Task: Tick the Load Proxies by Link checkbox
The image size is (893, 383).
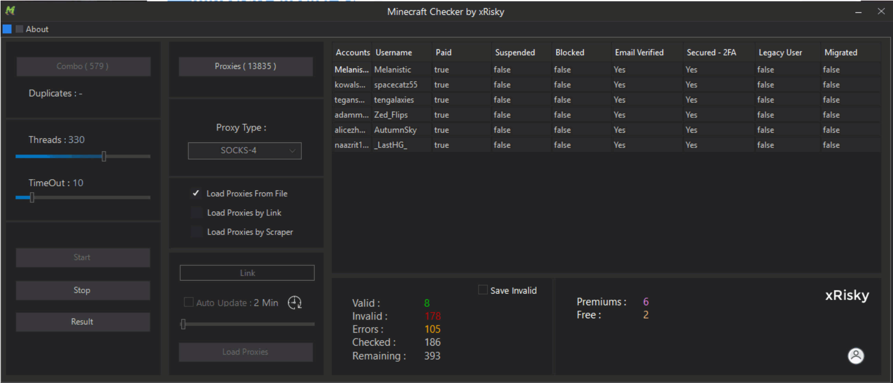Action: point(197,213)
